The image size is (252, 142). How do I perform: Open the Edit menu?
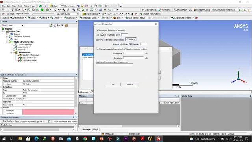(x=9, y=6)
